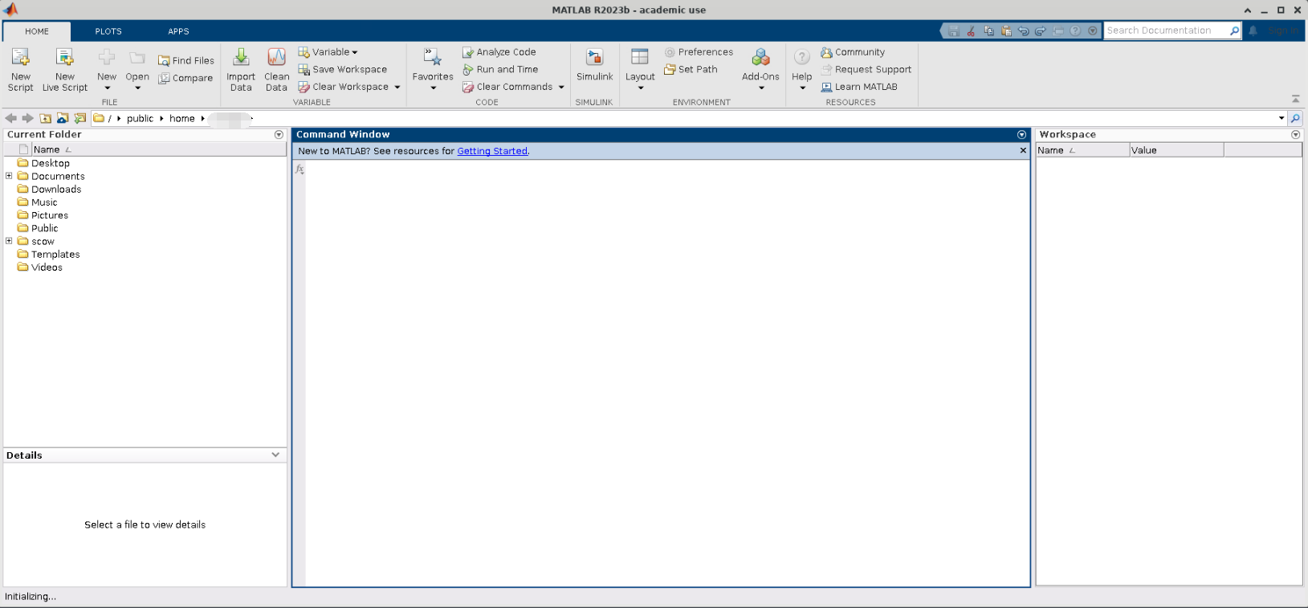Click the notifications bell icon
Screen dimensions: 1308x608
pos(1253,31)
